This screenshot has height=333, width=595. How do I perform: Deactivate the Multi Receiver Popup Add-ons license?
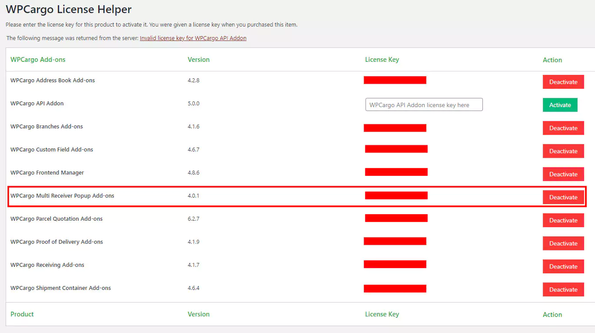point(563,197)
